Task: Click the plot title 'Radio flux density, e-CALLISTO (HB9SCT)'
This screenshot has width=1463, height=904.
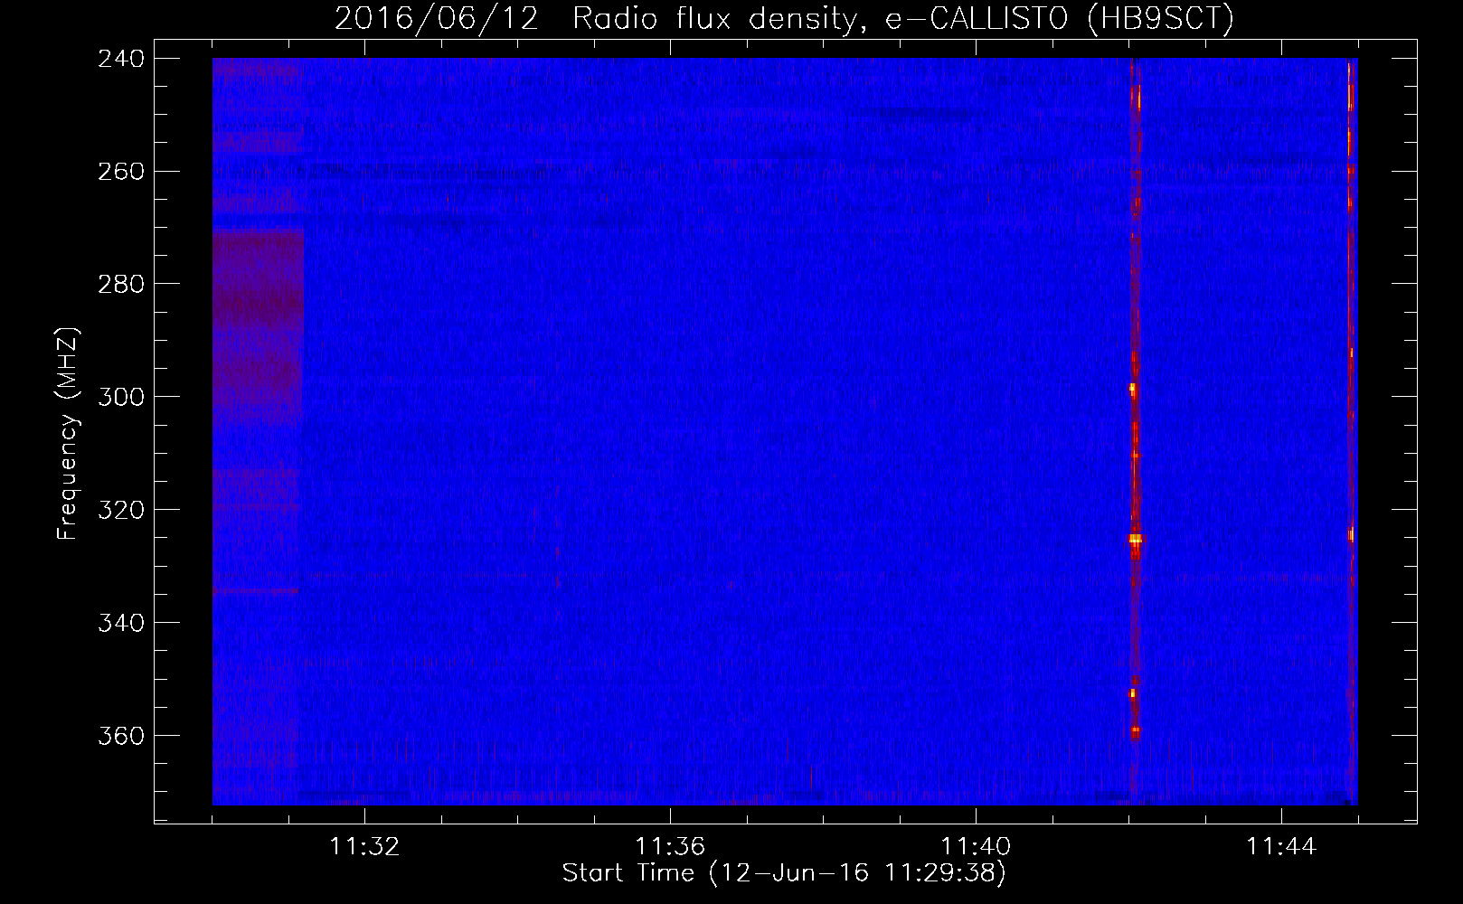Action: (903, 18)
